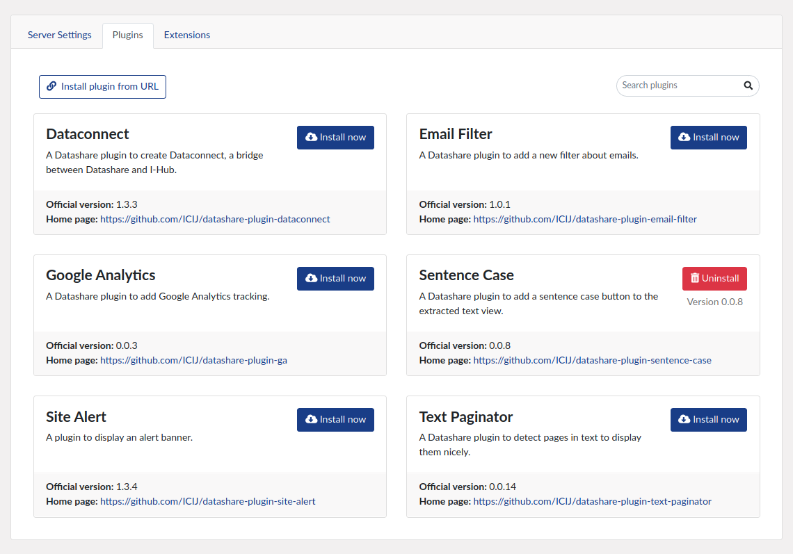Open the sentence-case plugin GitHub link
793x554 pixels.
[592, 360]
